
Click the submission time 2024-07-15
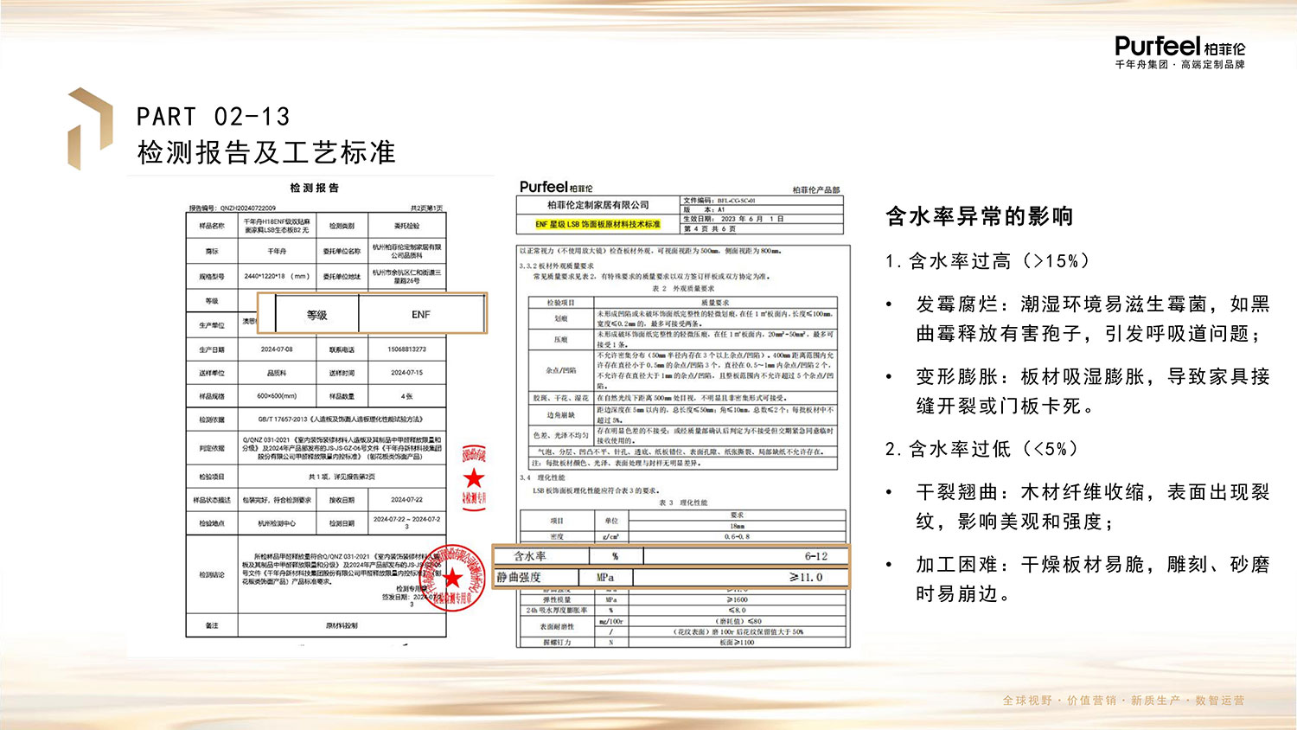click(406, 373)
